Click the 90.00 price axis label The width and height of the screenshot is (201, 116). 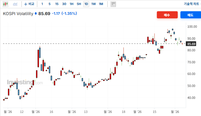[191, 38]
